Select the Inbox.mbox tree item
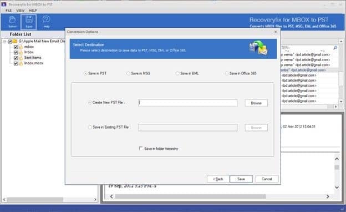Viewport: 346px width, 212px height. 34,63
